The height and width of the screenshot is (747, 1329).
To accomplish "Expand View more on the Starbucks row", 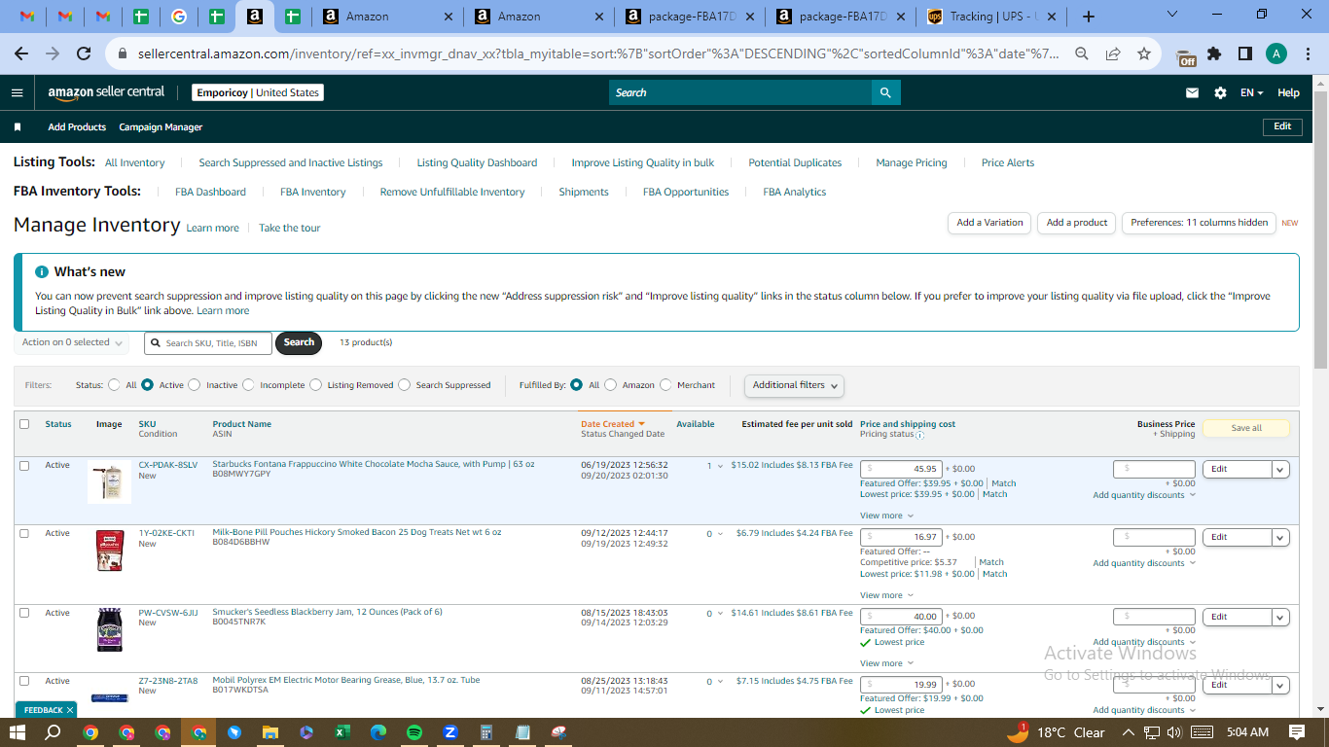I will click(886, 516).
